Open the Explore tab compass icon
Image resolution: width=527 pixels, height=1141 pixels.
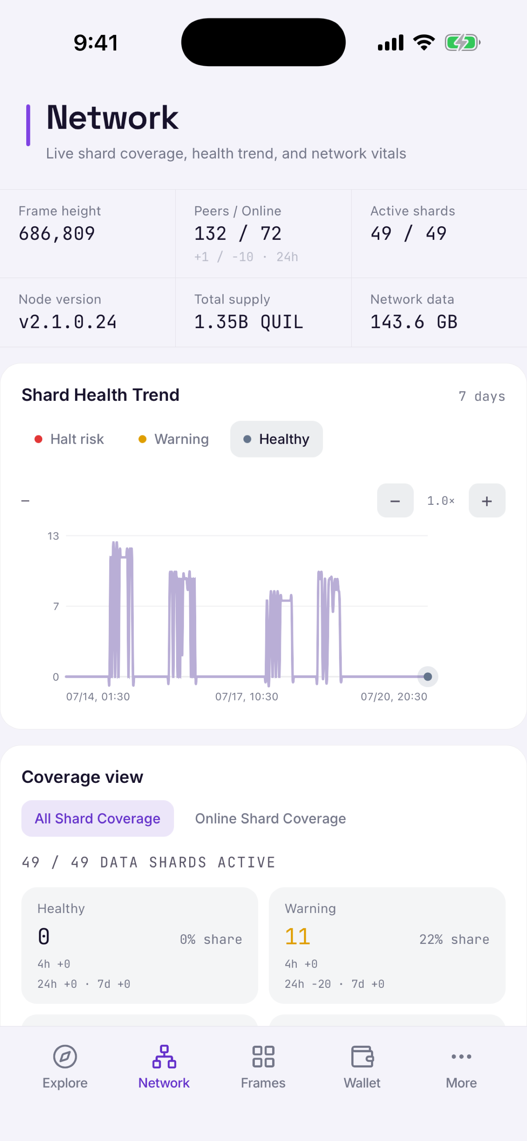(x=65, y=1056)
